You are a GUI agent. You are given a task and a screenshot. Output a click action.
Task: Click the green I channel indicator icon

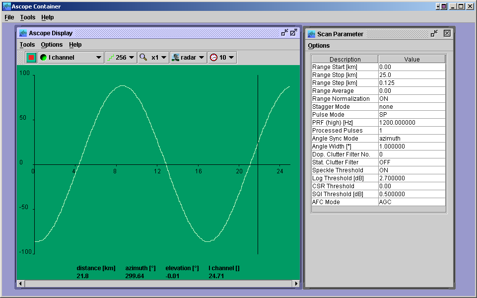click(44, 58)
